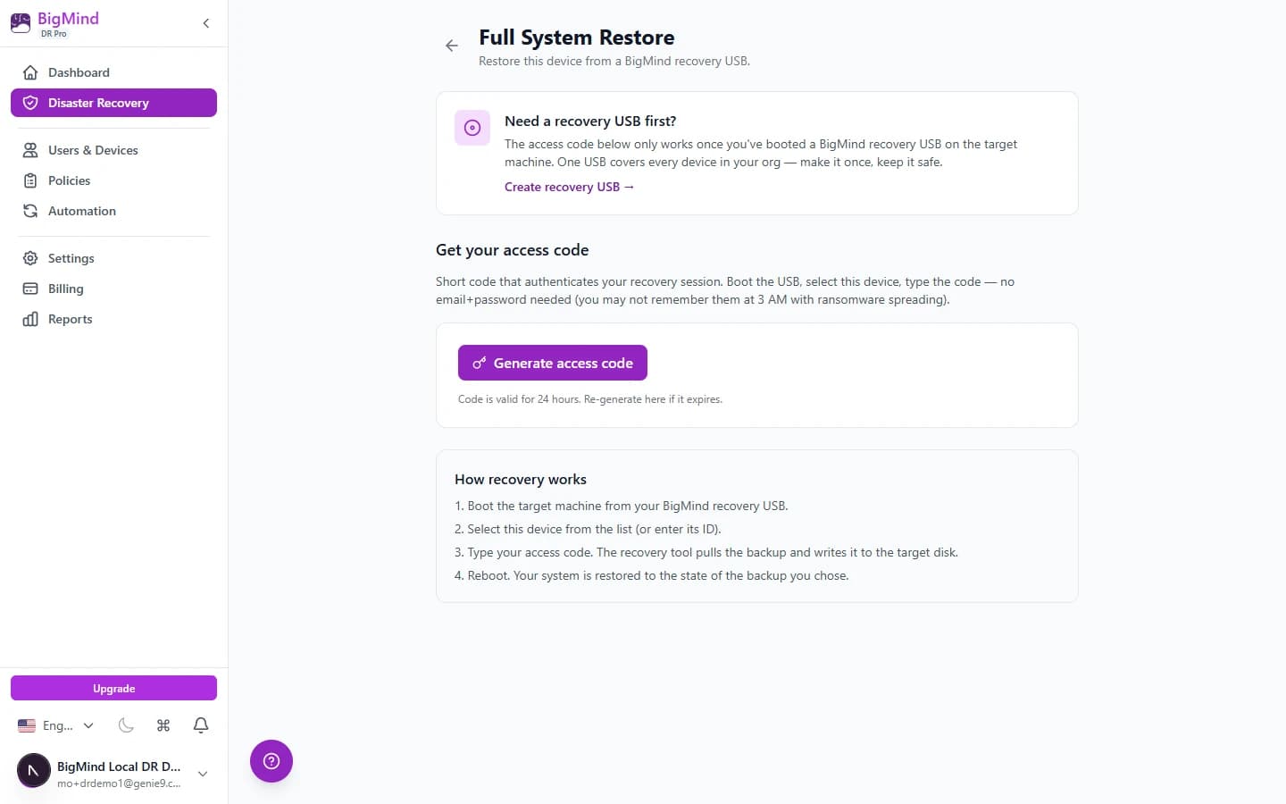Open notifications bell icon

201,725
